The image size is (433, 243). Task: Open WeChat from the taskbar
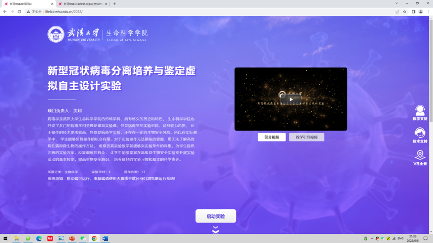pos(83,238)
